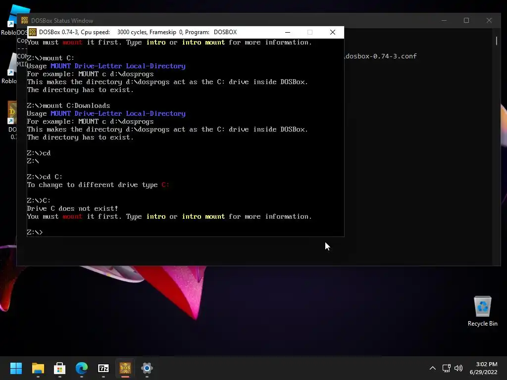The width and height of the screenshot is (507, 380).
Task: Click DOSBox Status Window title icon
Action: click(25, 20)
